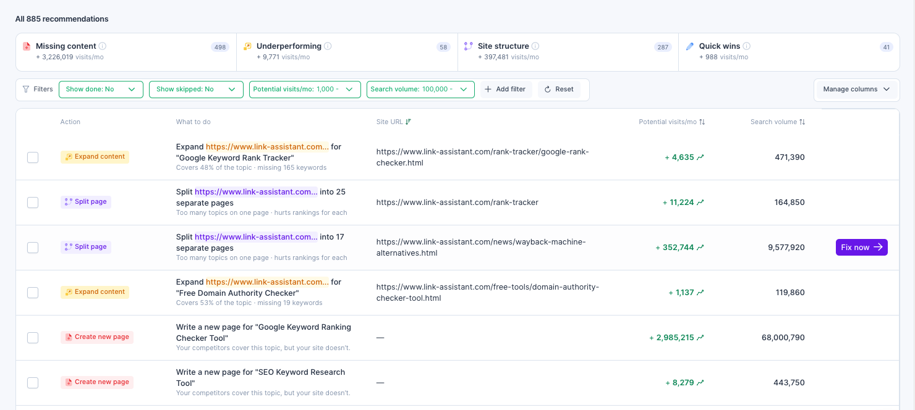This screenshot has width=915, height=410.
Task: Click trend icon next to +11,224
Action: 700,203
